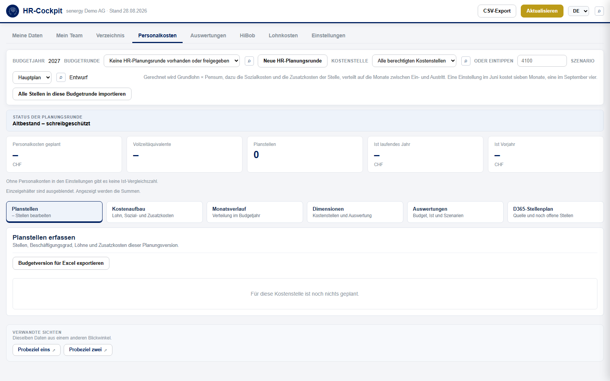Open the Auswertungen tab in the top navigation
Image resolution: width=610 pixels, height=381 pixels.
tap(208, 35)
